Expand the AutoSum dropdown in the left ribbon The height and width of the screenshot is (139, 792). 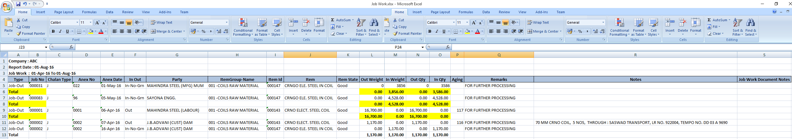(353, 20)
